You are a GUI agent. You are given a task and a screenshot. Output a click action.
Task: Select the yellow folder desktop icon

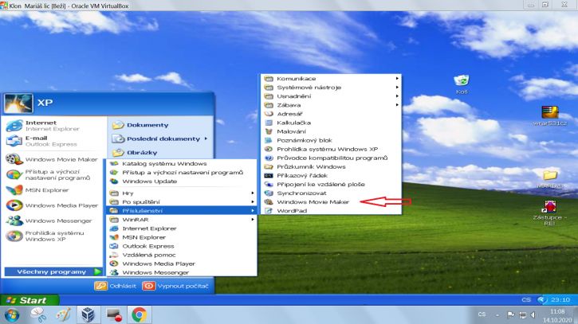click(x=549, y=179)
